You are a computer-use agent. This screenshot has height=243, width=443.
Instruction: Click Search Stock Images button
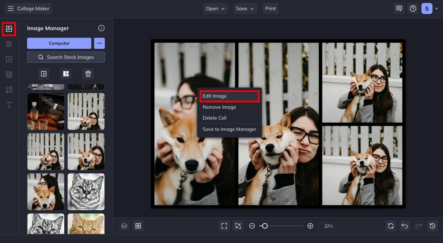tap(66, 57)
